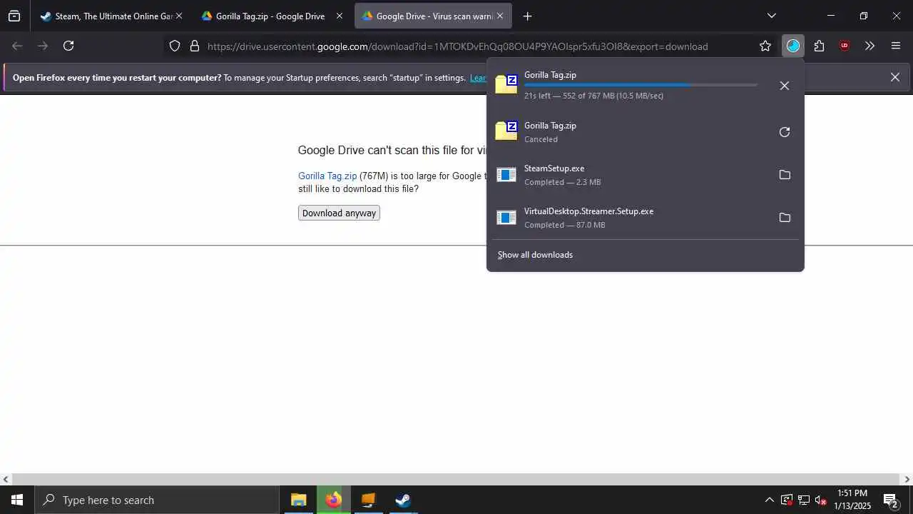Open the Firefox application menu
Image resolution: width=913 pixels, height=514 pixels.
(896, 46)
